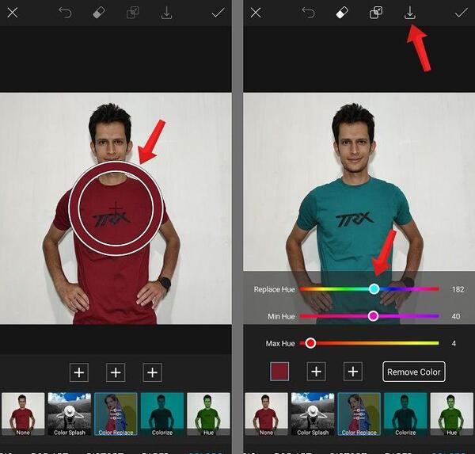Choose Color Replace effect in left screen
This screenshot has width=475, height=454.
click(116, 414)
